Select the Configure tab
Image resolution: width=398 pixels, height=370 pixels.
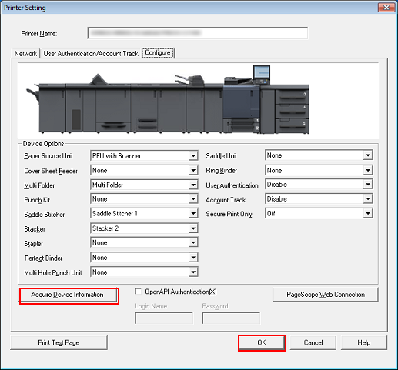158,53
